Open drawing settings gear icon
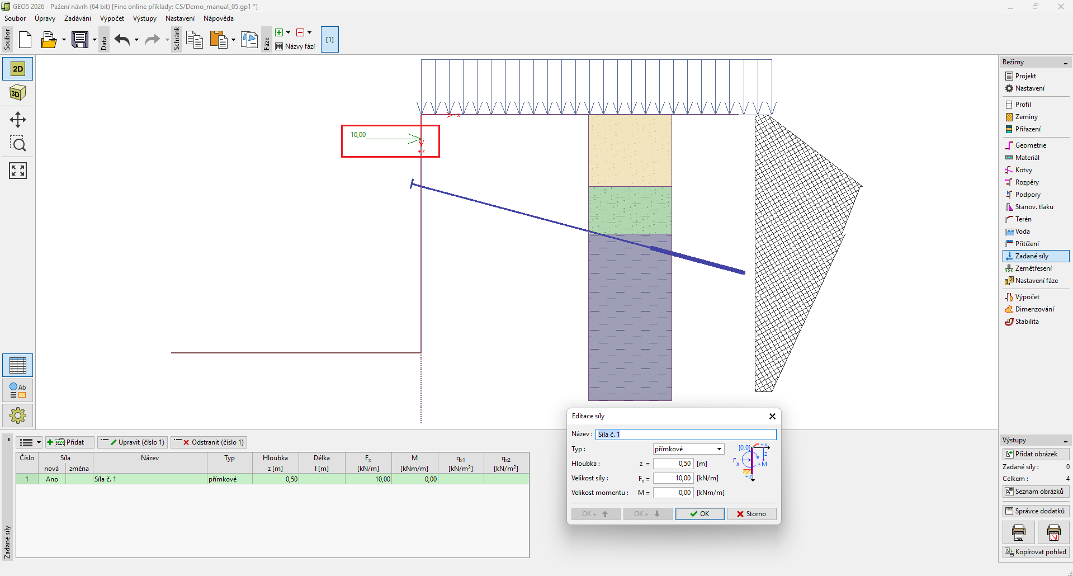 point(18,416)
